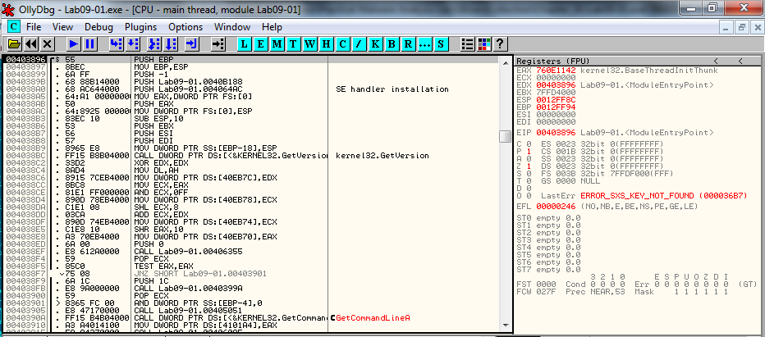Click Execute till return icon

pos(192,44)
